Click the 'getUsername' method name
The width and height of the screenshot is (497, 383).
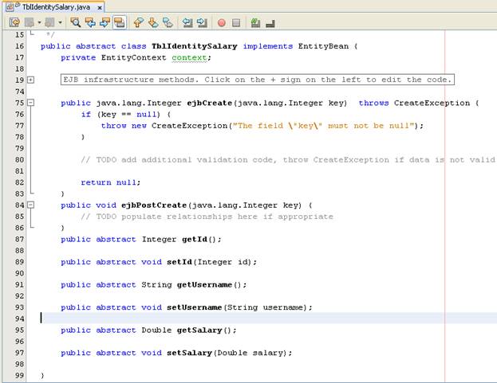coord(204,284)
